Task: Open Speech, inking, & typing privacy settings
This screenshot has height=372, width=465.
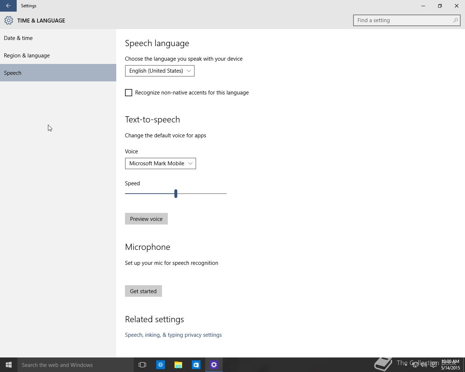Action: 173,335
